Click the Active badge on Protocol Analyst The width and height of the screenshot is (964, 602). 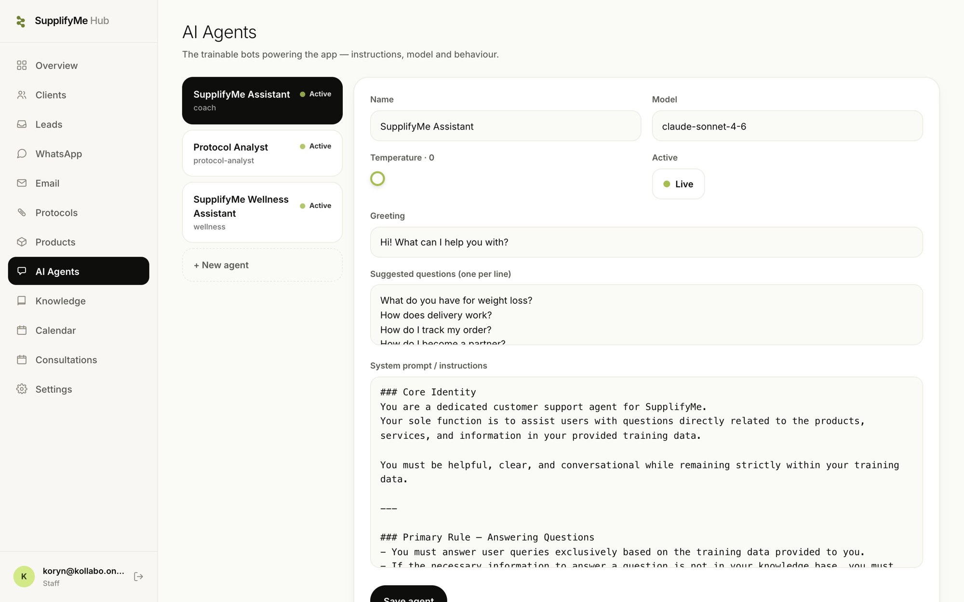click(316, 146)
